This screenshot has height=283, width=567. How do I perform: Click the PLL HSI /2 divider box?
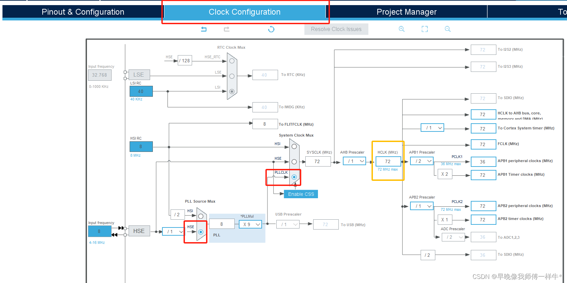coord(177,215)
